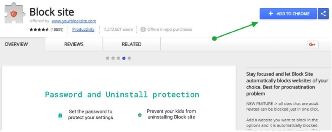Open the www.yourblocksite.com link
Viewport: 332px width, 132px height.
pos(74,21)
